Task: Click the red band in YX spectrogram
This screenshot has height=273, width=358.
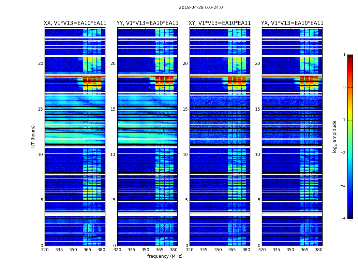Action: (x=309, y=79)
